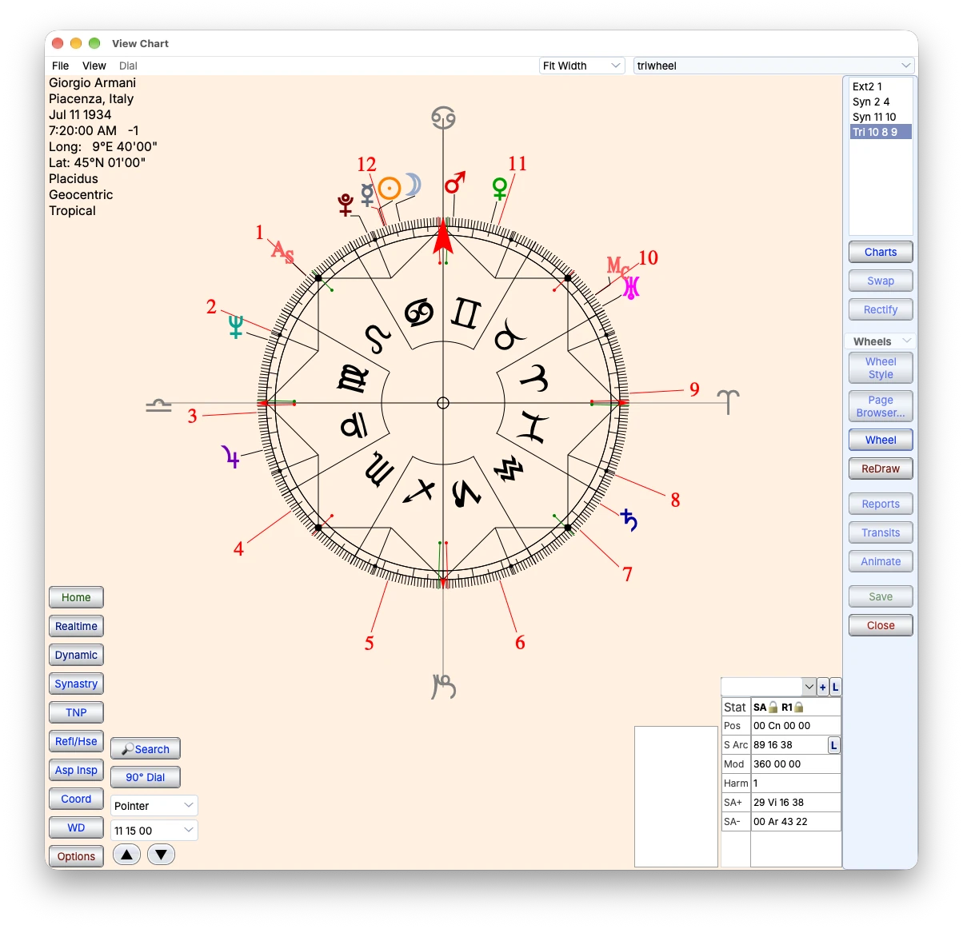963x929 pixels.
Task: Click the Ascendant 'As' marker
Action: (283, 253)
